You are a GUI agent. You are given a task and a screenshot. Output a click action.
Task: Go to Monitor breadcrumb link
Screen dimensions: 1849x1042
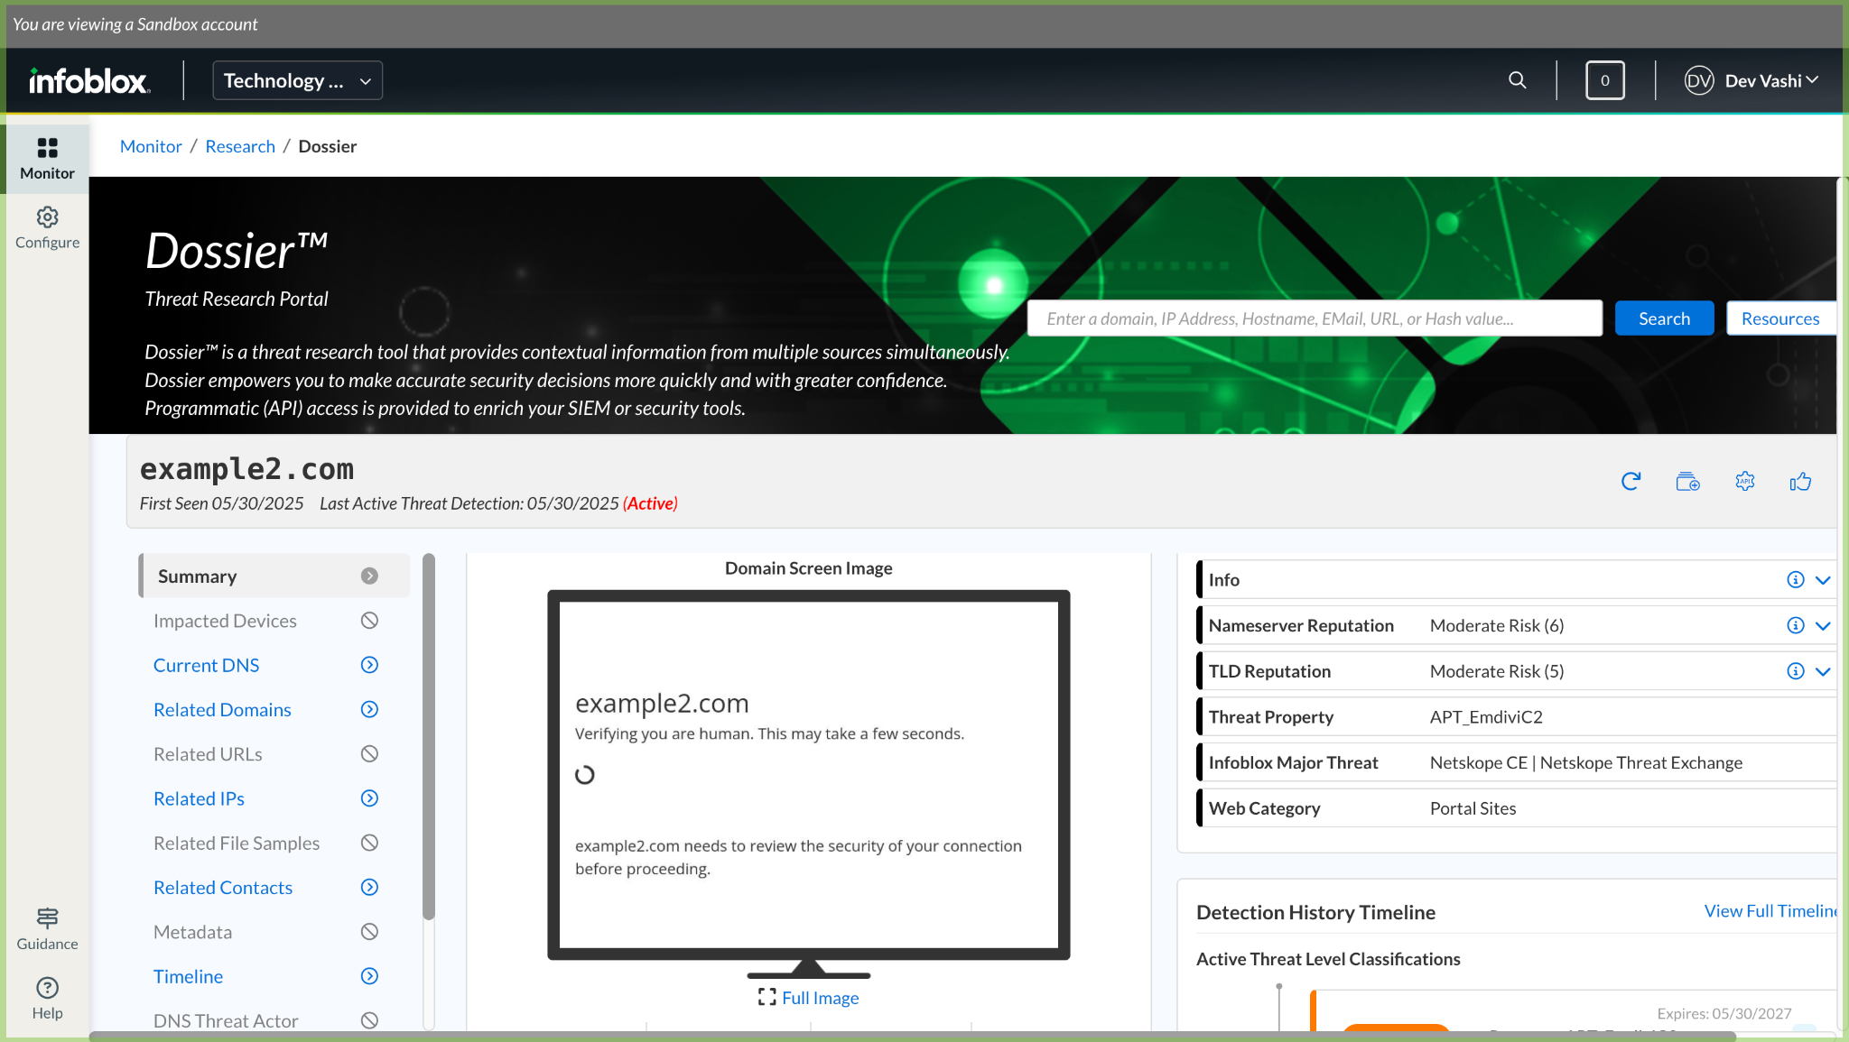tap(151, 146)
